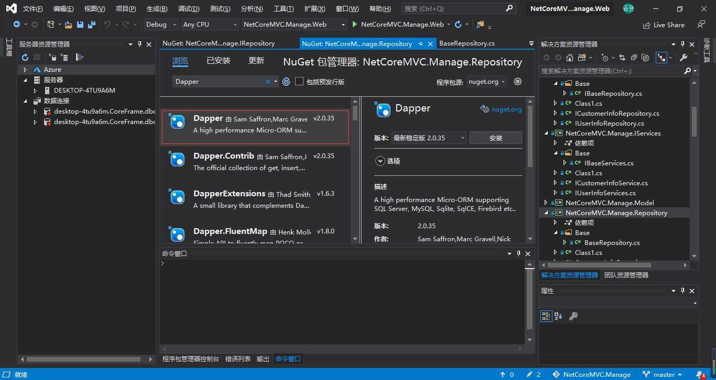
Task: Pin the Server Explorer panel
Action: point(139,44)
